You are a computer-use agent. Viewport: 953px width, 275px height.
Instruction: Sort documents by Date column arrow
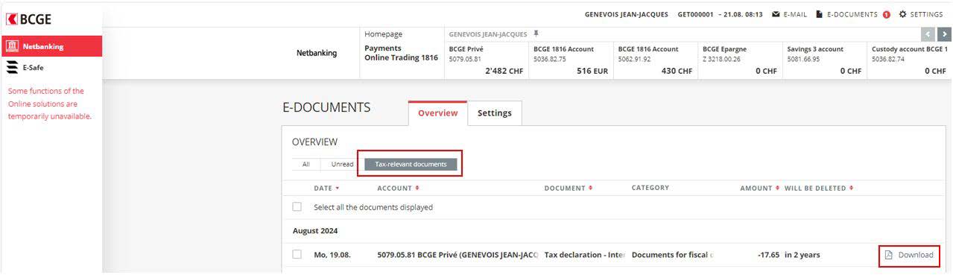[338, 189]
